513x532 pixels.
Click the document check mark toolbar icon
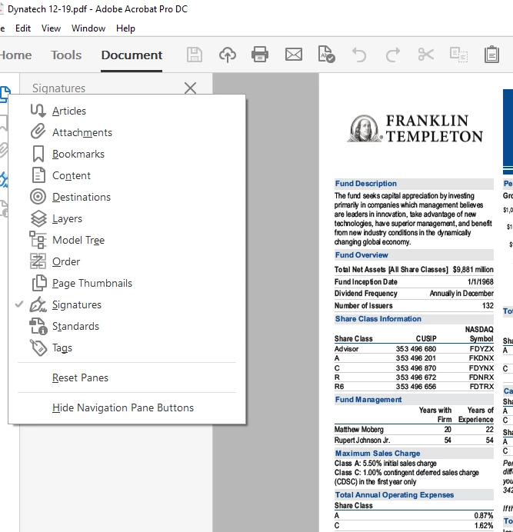pyautogui.click(x=327, y=55)
